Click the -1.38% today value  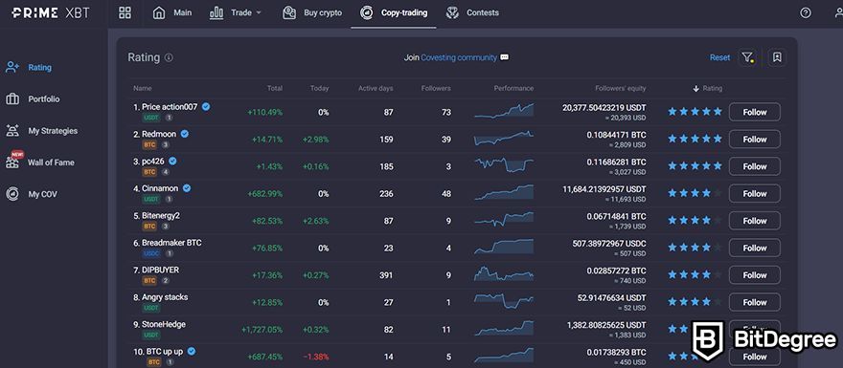[315, 357]
